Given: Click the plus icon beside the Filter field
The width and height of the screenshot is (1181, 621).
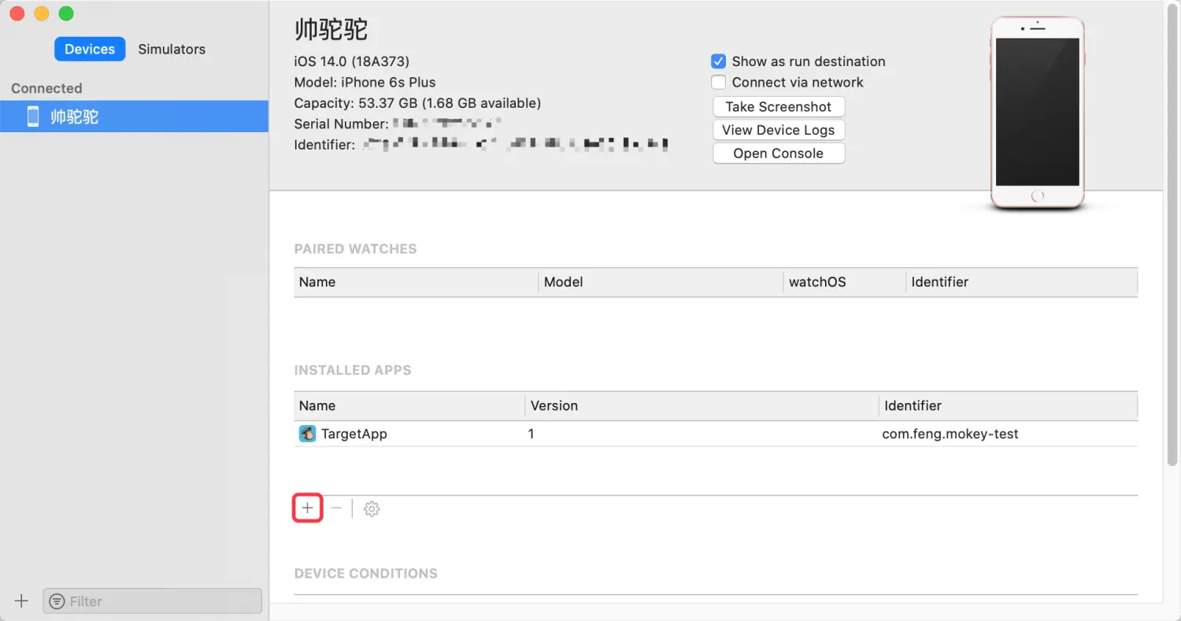Looking at the screenshot, I should (21, 601).
